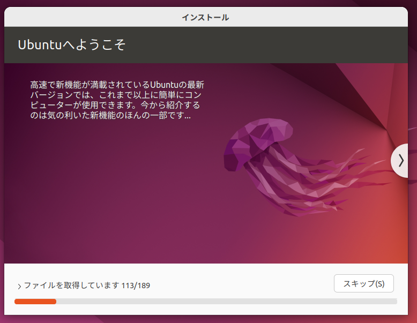This screenshot has height=323, width=417.
Task: Click the 高速で新機能が満載 welcome paragraph
Action: (x=117, y=100)
